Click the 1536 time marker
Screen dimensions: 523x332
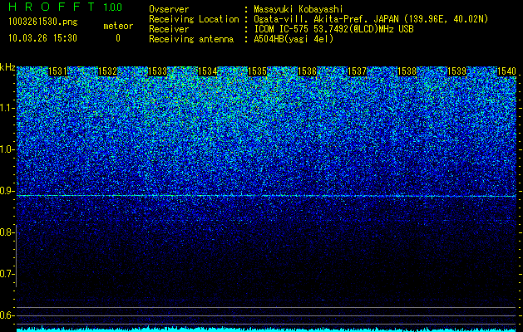click(x=307, y=71)
